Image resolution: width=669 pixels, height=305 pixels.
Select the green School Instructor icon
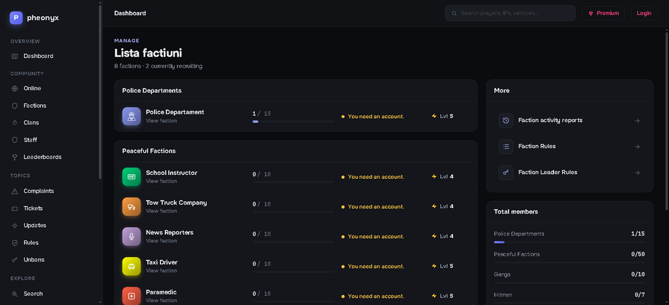131,177
